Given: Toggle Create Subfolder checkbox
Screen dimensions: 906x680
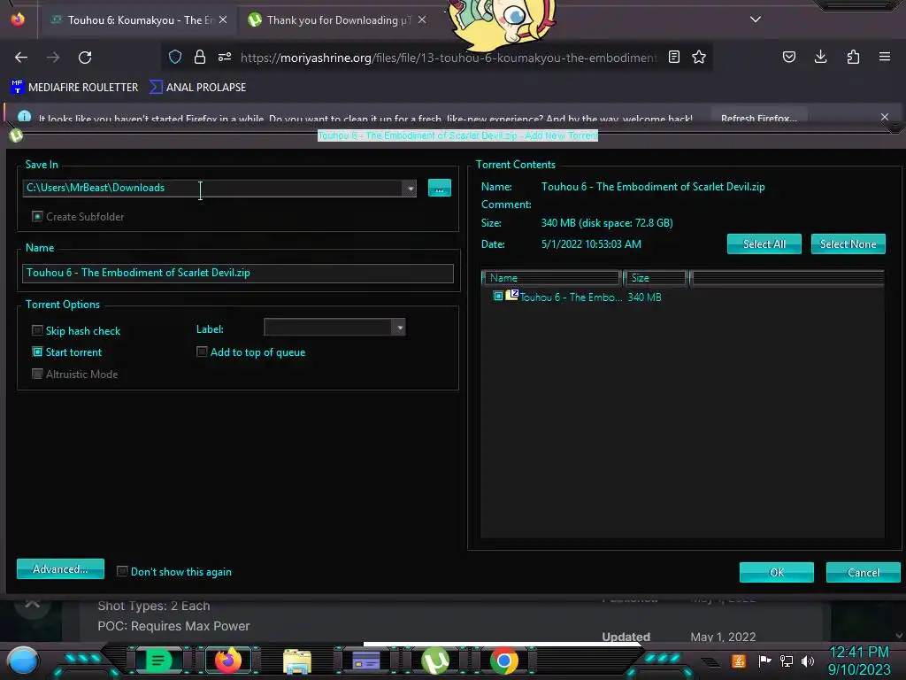Looking at the screenshot, I should pos(37,216).
